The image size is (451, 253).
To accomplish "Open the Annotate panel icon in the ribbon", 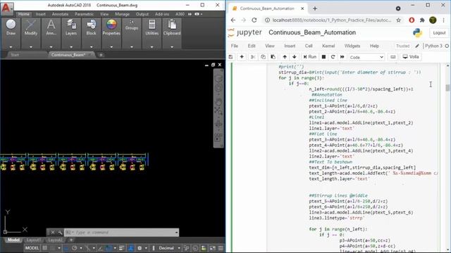I will coord(51,27).
